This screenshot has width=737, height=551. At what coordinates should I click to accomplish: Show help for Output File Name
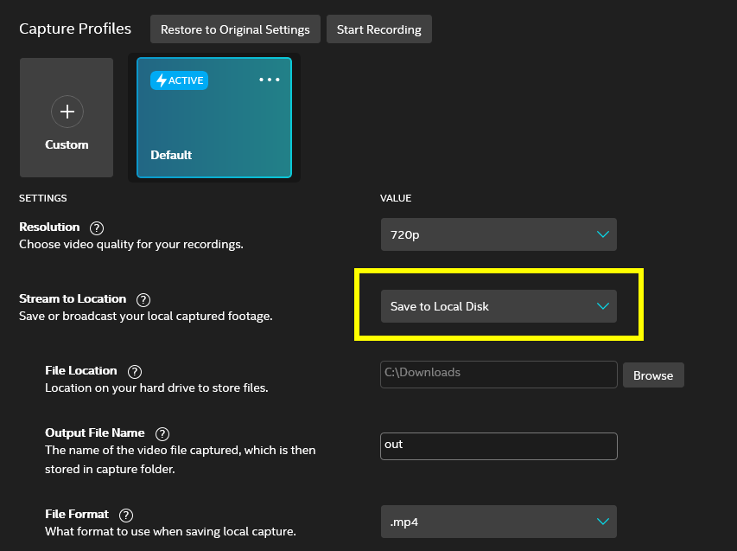(x=162, y=434)
